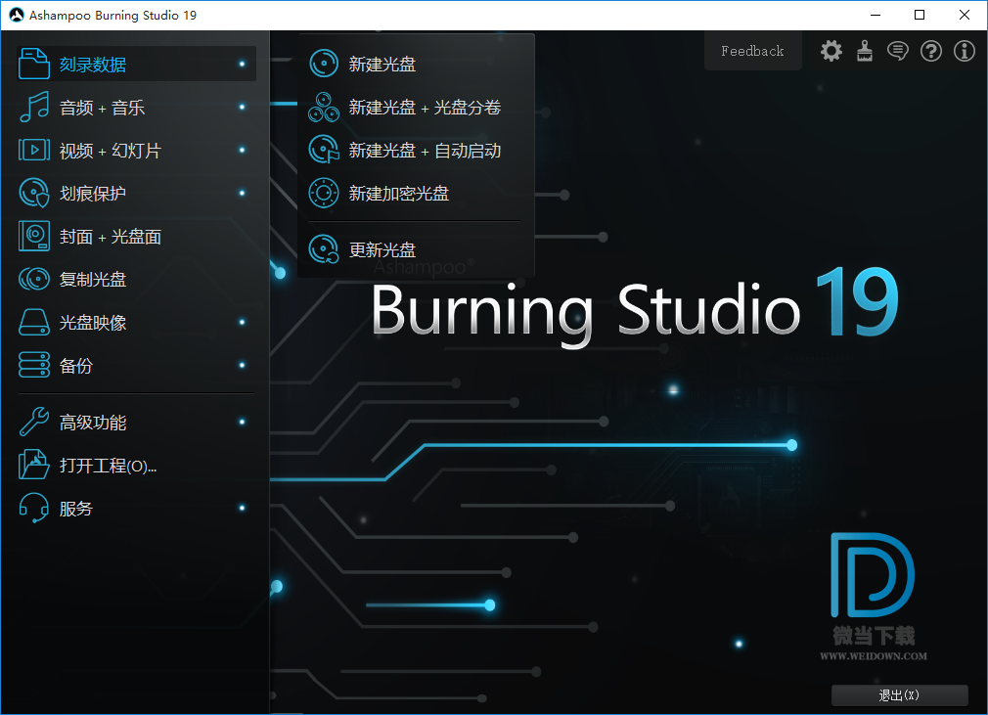Click the autostart disc icon

(x=324, y=150)
